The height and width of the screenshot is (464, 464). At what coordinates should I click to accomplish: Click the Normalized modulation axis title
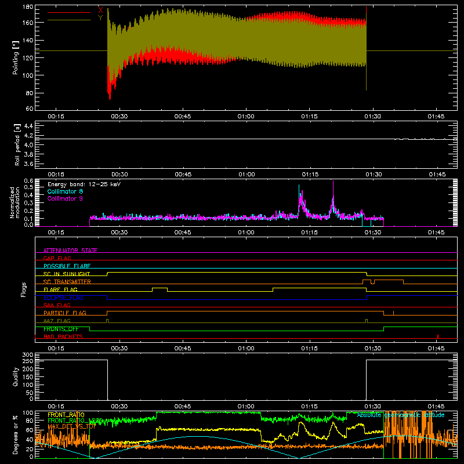tap(14, 202)
